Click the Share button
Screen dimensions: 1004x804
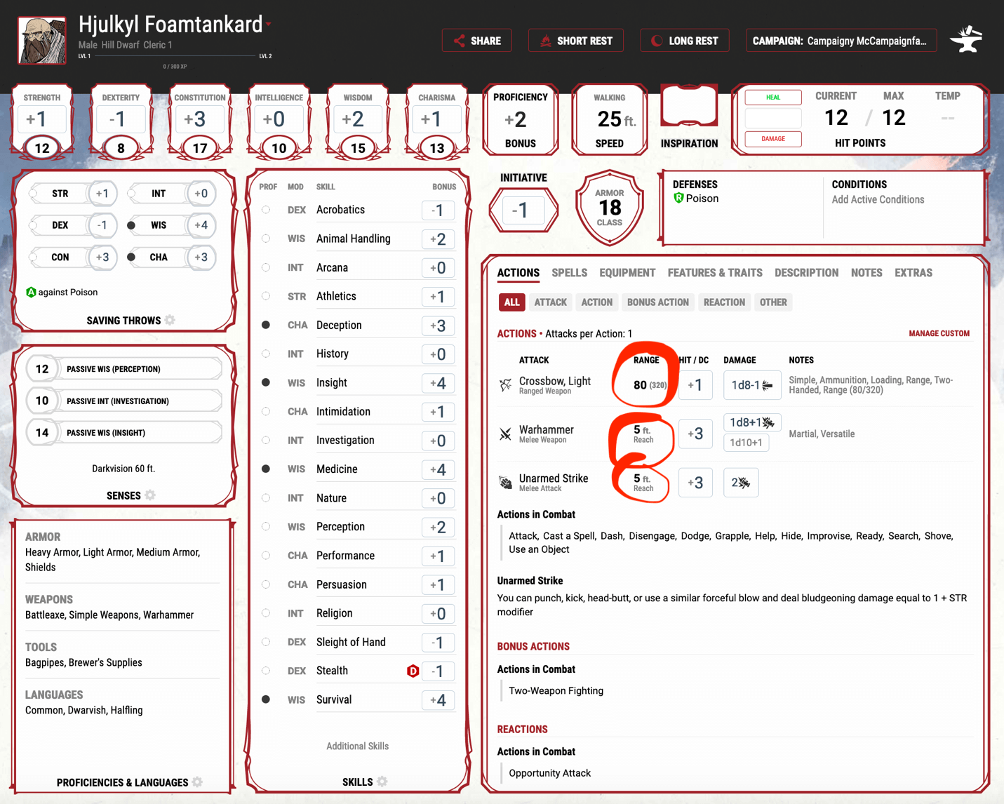pyautogui.click(x=476, y=41)
